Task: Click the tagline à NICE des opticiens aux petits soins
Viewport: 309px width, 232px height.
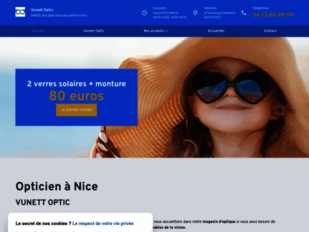Action: click(58, 15)
